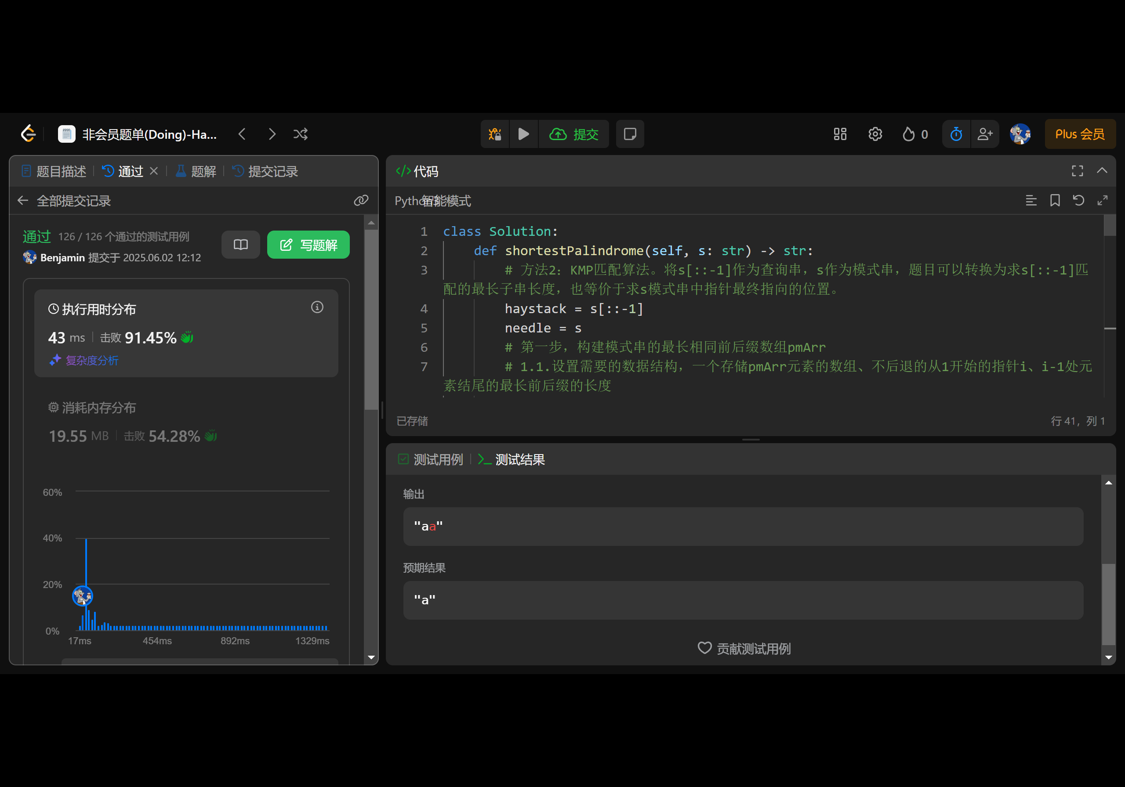Click the 贡献测试用例 heart link
The height and width of the screenshot is (787, 1125).
744,648
